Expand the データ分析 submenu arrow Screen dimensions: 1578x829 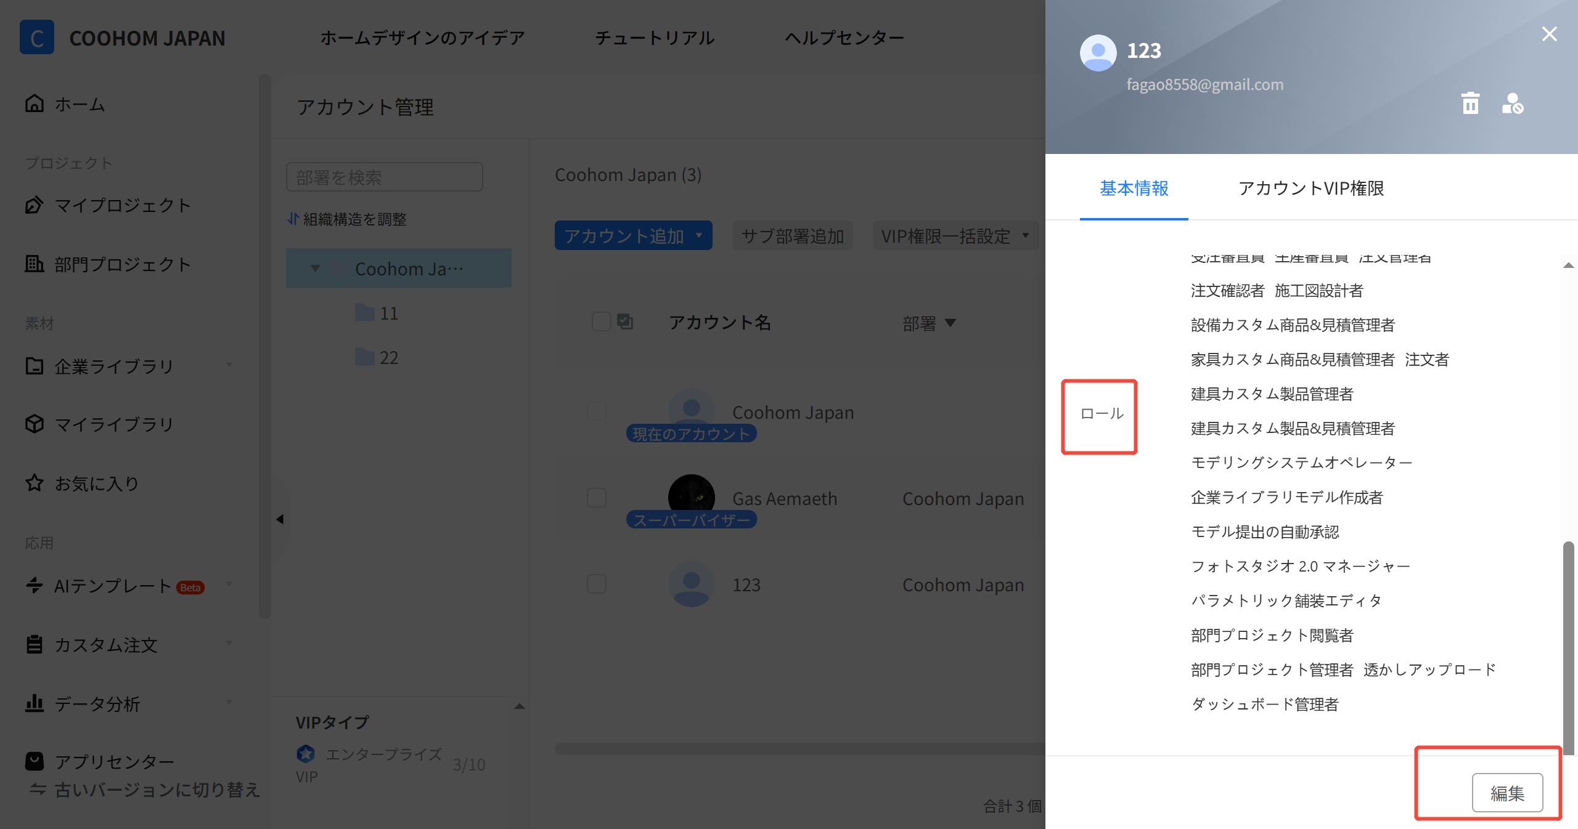coord(229,703)
